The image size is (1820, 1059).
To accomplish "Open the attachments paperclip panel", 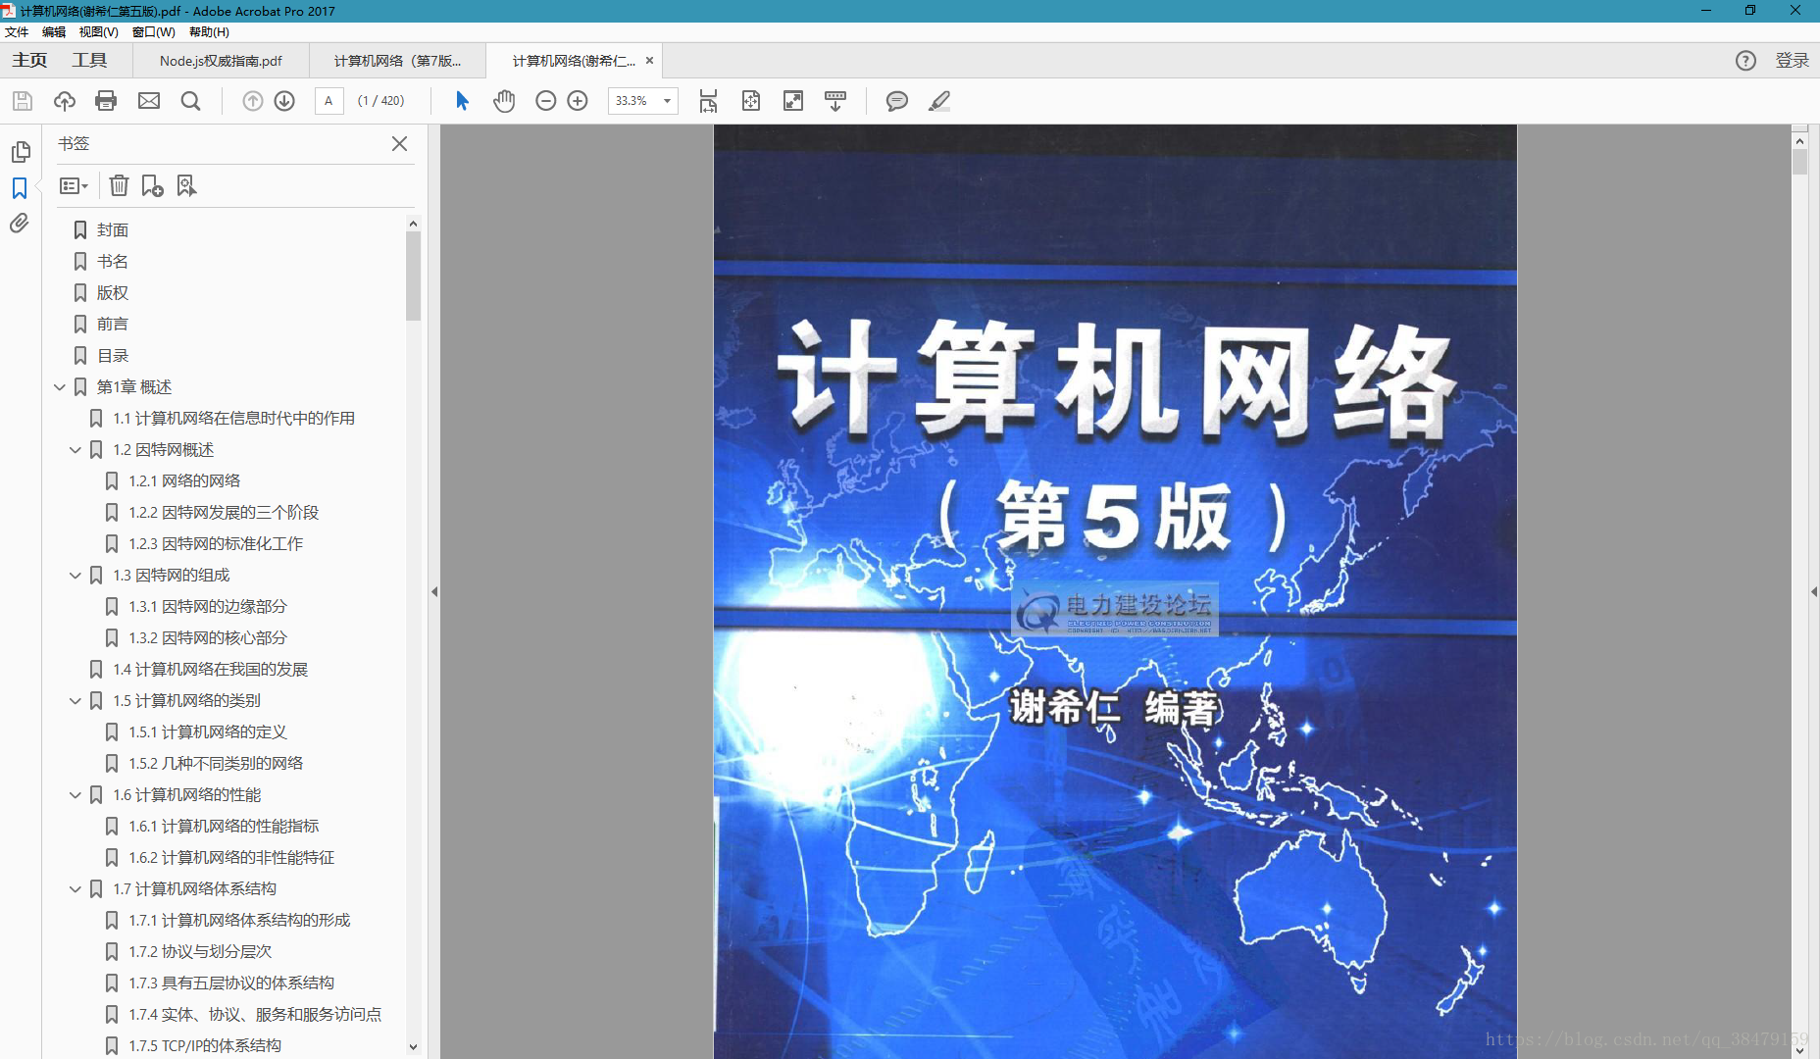I will point(20,224).
